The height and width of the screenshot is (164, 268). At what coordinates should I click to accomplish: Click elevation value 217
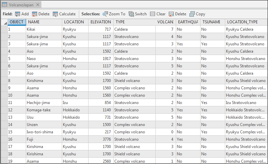click(101, 132)
